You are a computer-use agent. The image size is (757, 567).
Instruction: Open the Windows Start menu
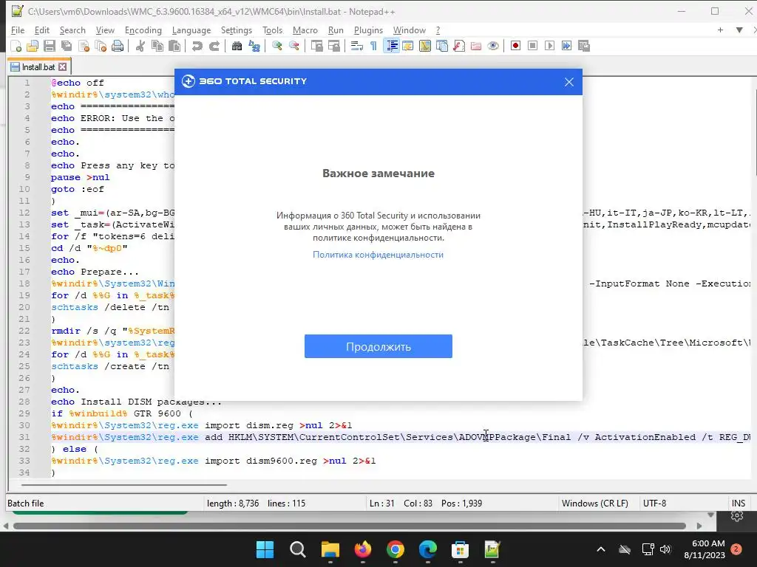265,549
